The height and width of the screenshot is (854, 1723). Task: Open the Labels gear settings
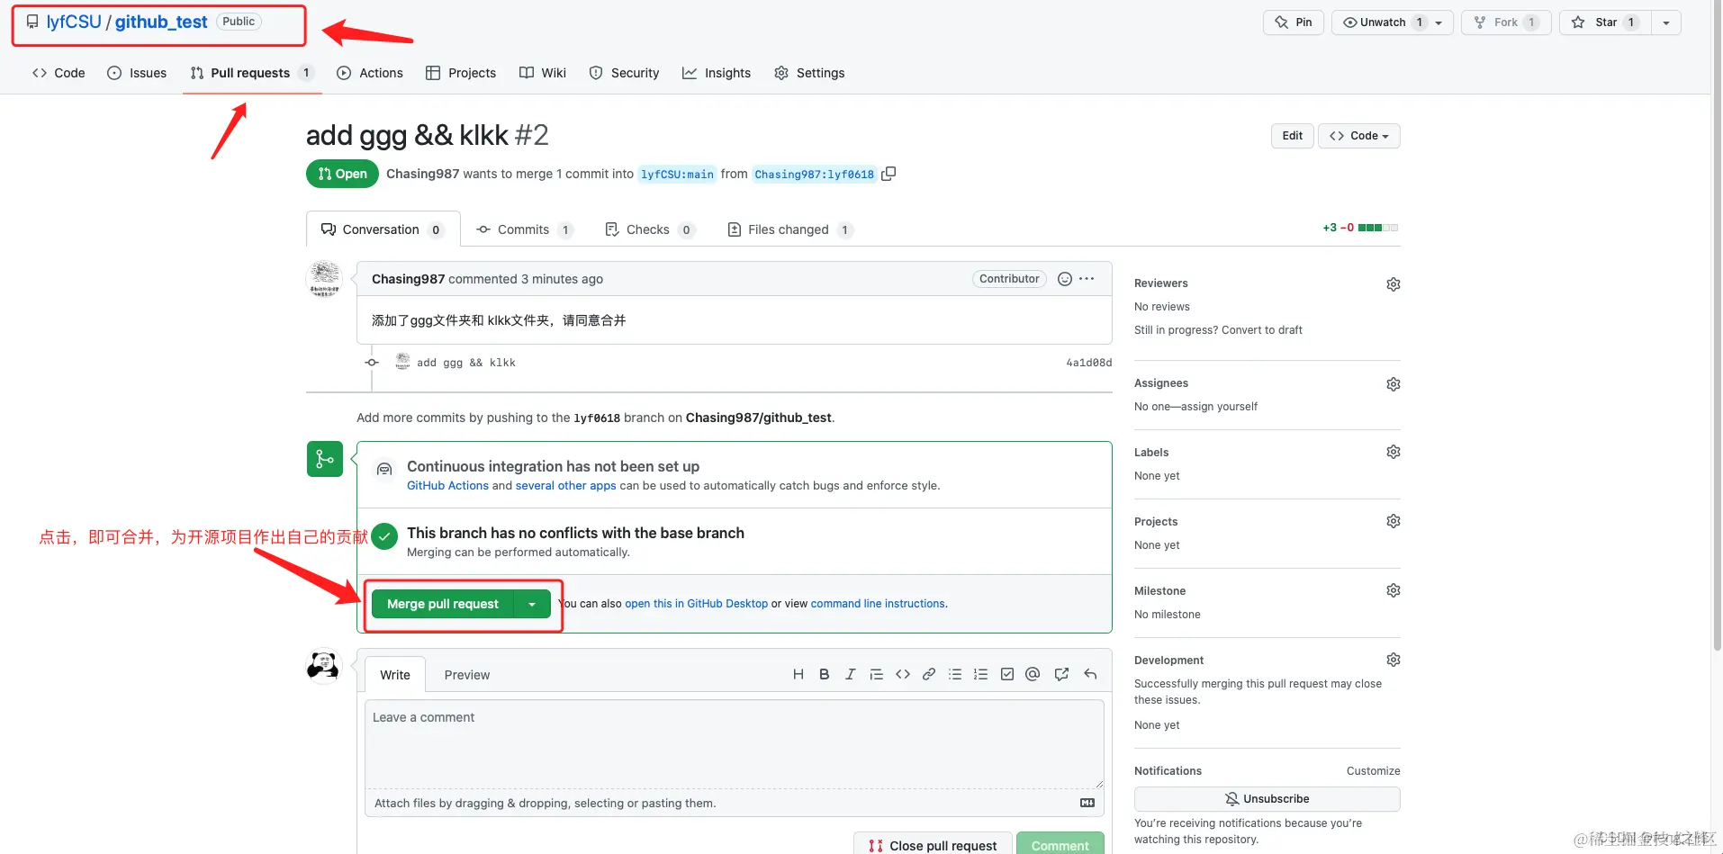pyautogui.click(x=1394, y=452)
